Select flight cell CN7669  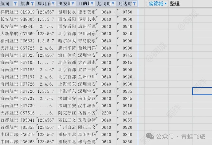click(x=28, y=34)
